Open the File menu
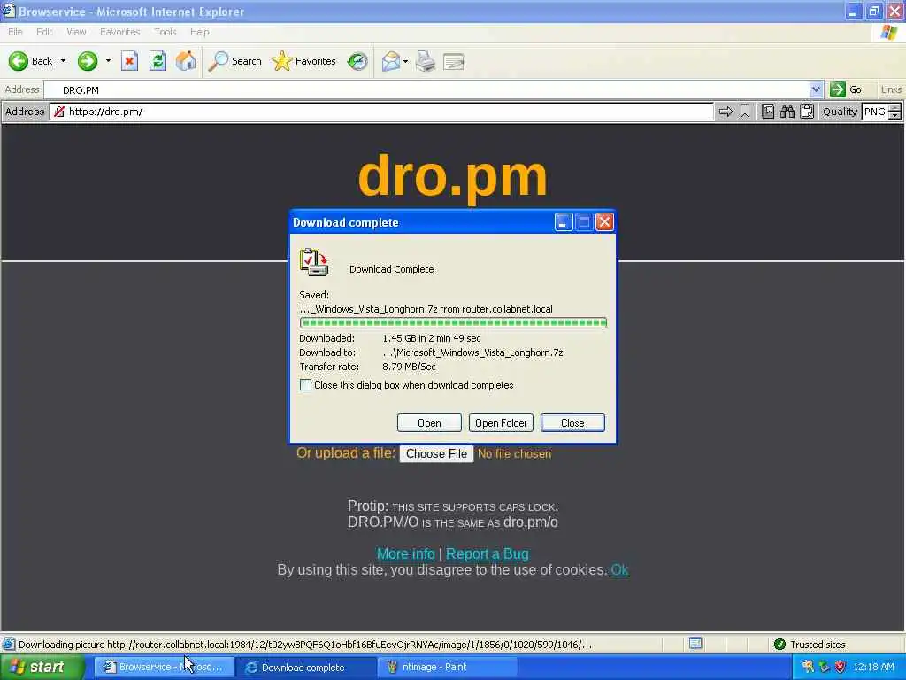 pos(15,32)
